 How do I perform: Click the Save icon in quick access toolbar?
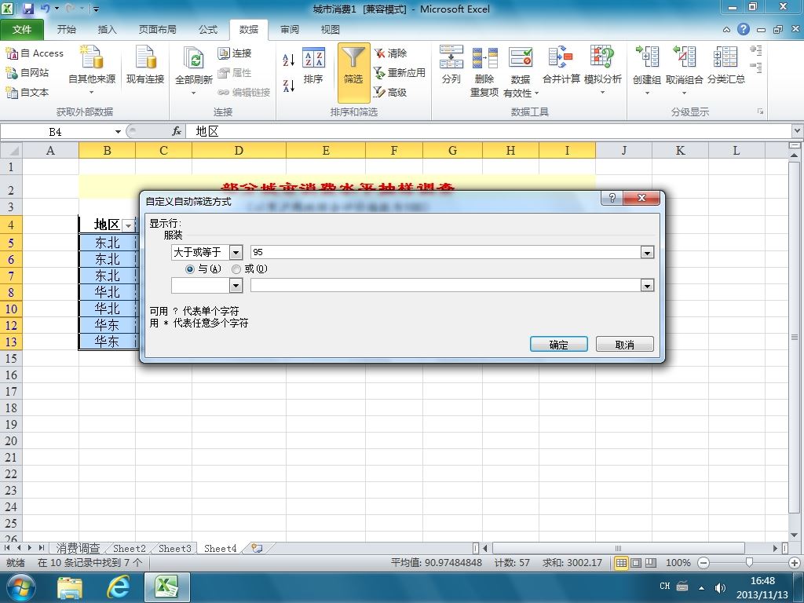27,9
